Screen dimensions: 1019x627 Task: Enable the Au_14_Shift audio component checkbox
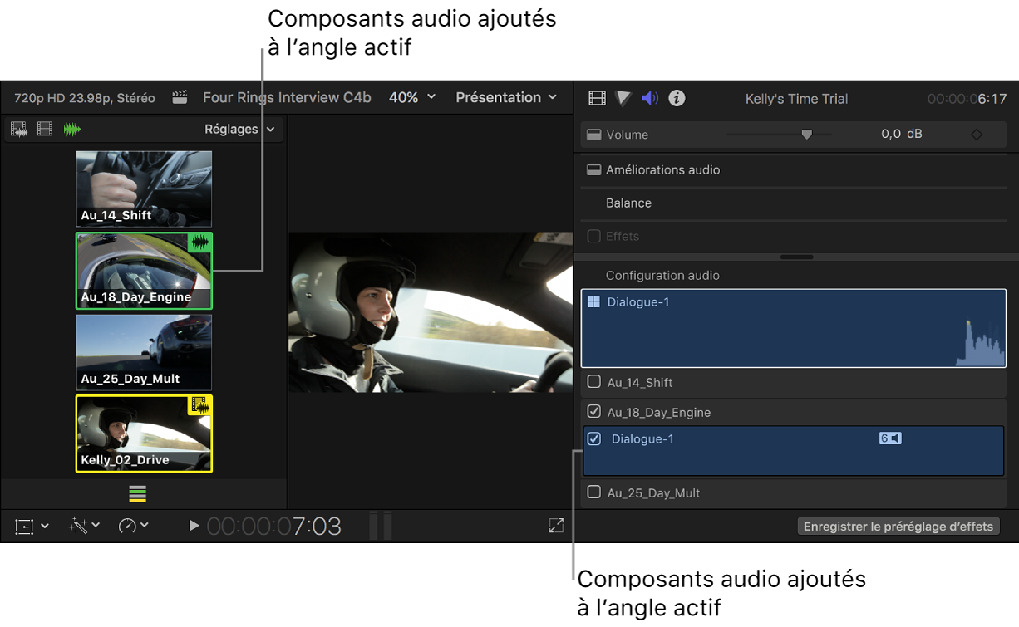click(x=595, y=382)
